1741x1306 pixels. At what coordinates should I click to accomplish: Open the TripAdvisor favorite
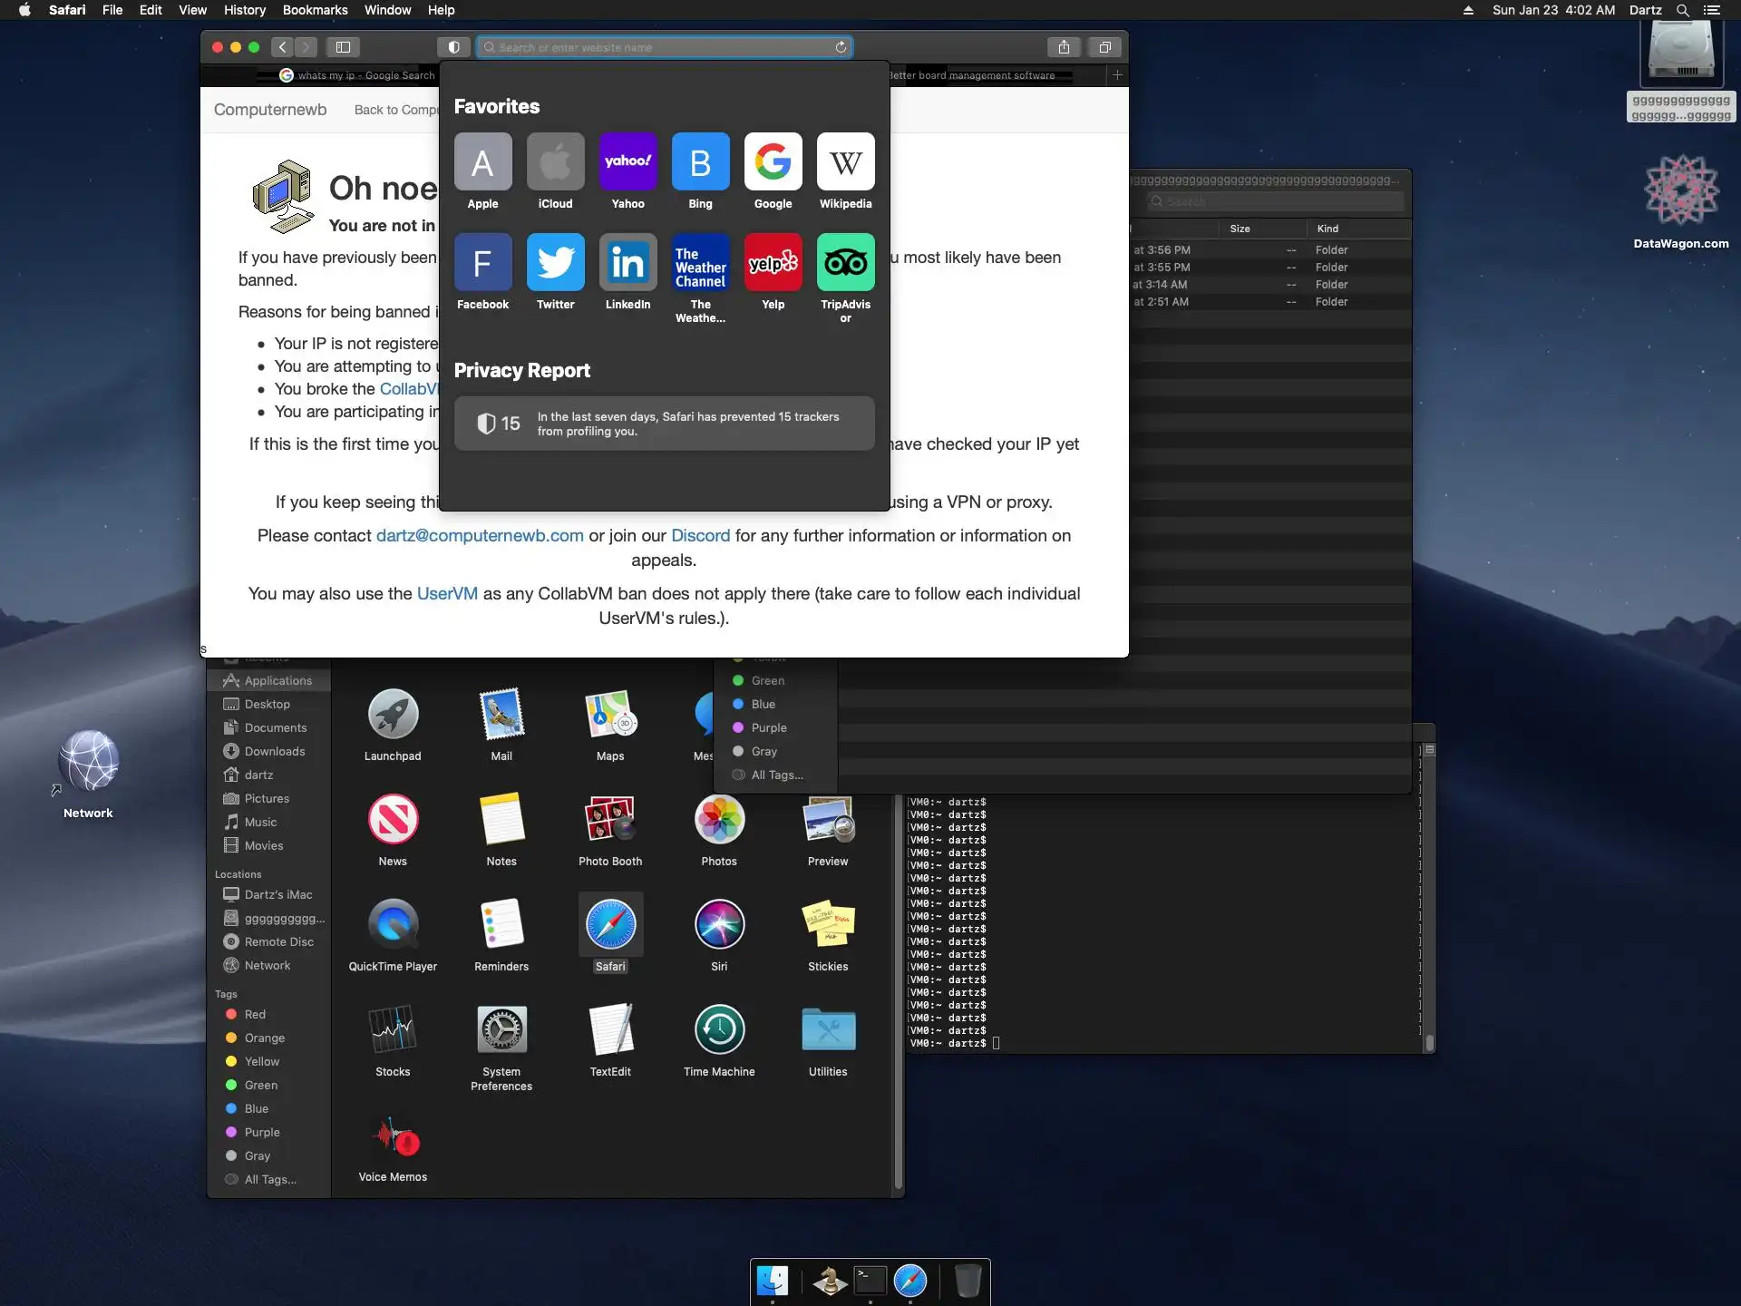(845, 263)
